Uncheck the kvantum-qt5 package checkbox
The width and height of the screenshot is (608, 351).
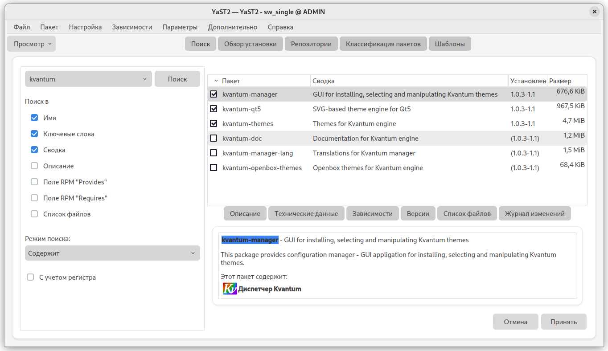click(x=214, y=109)
